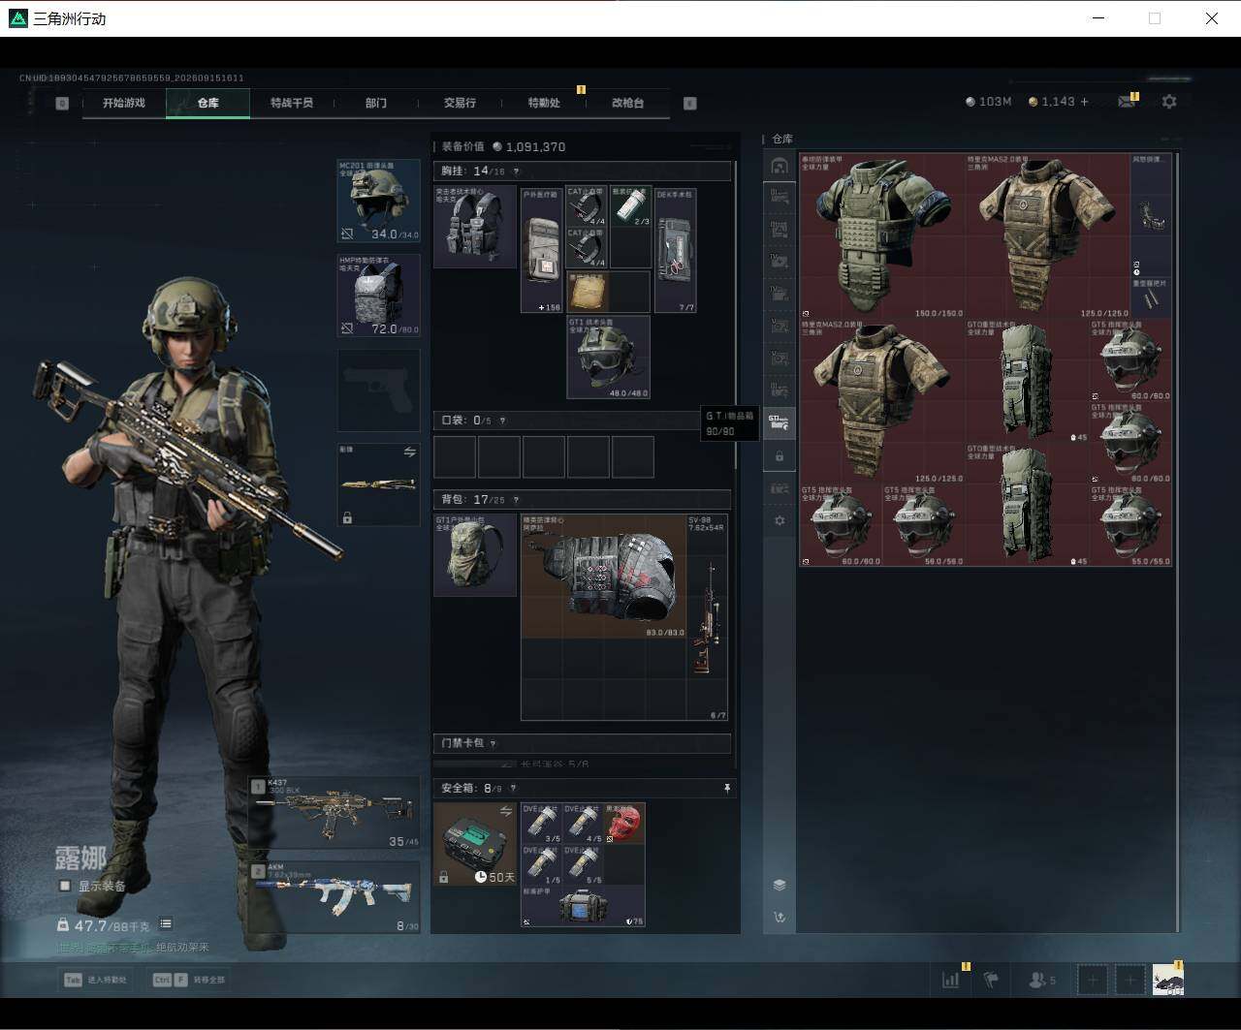Enable the 显示装备 checkbox
Image resolution: width=1241 pixels, height=1030 pixels.
click(65, 886)
